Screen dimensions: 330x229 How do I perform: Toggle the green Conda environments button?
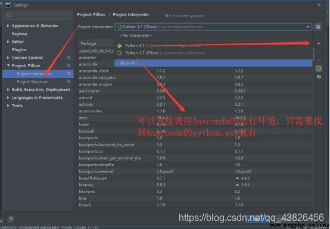[x=319, y=68]
